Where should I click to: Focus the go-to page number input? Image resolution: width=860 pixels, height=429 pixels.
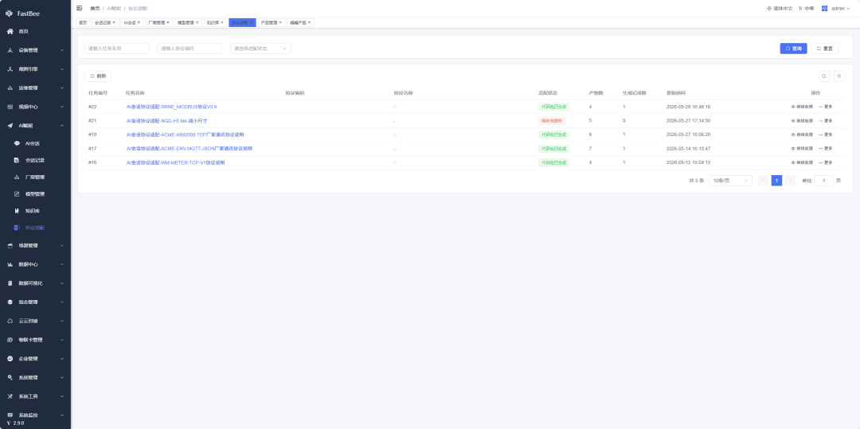[824, 180]
